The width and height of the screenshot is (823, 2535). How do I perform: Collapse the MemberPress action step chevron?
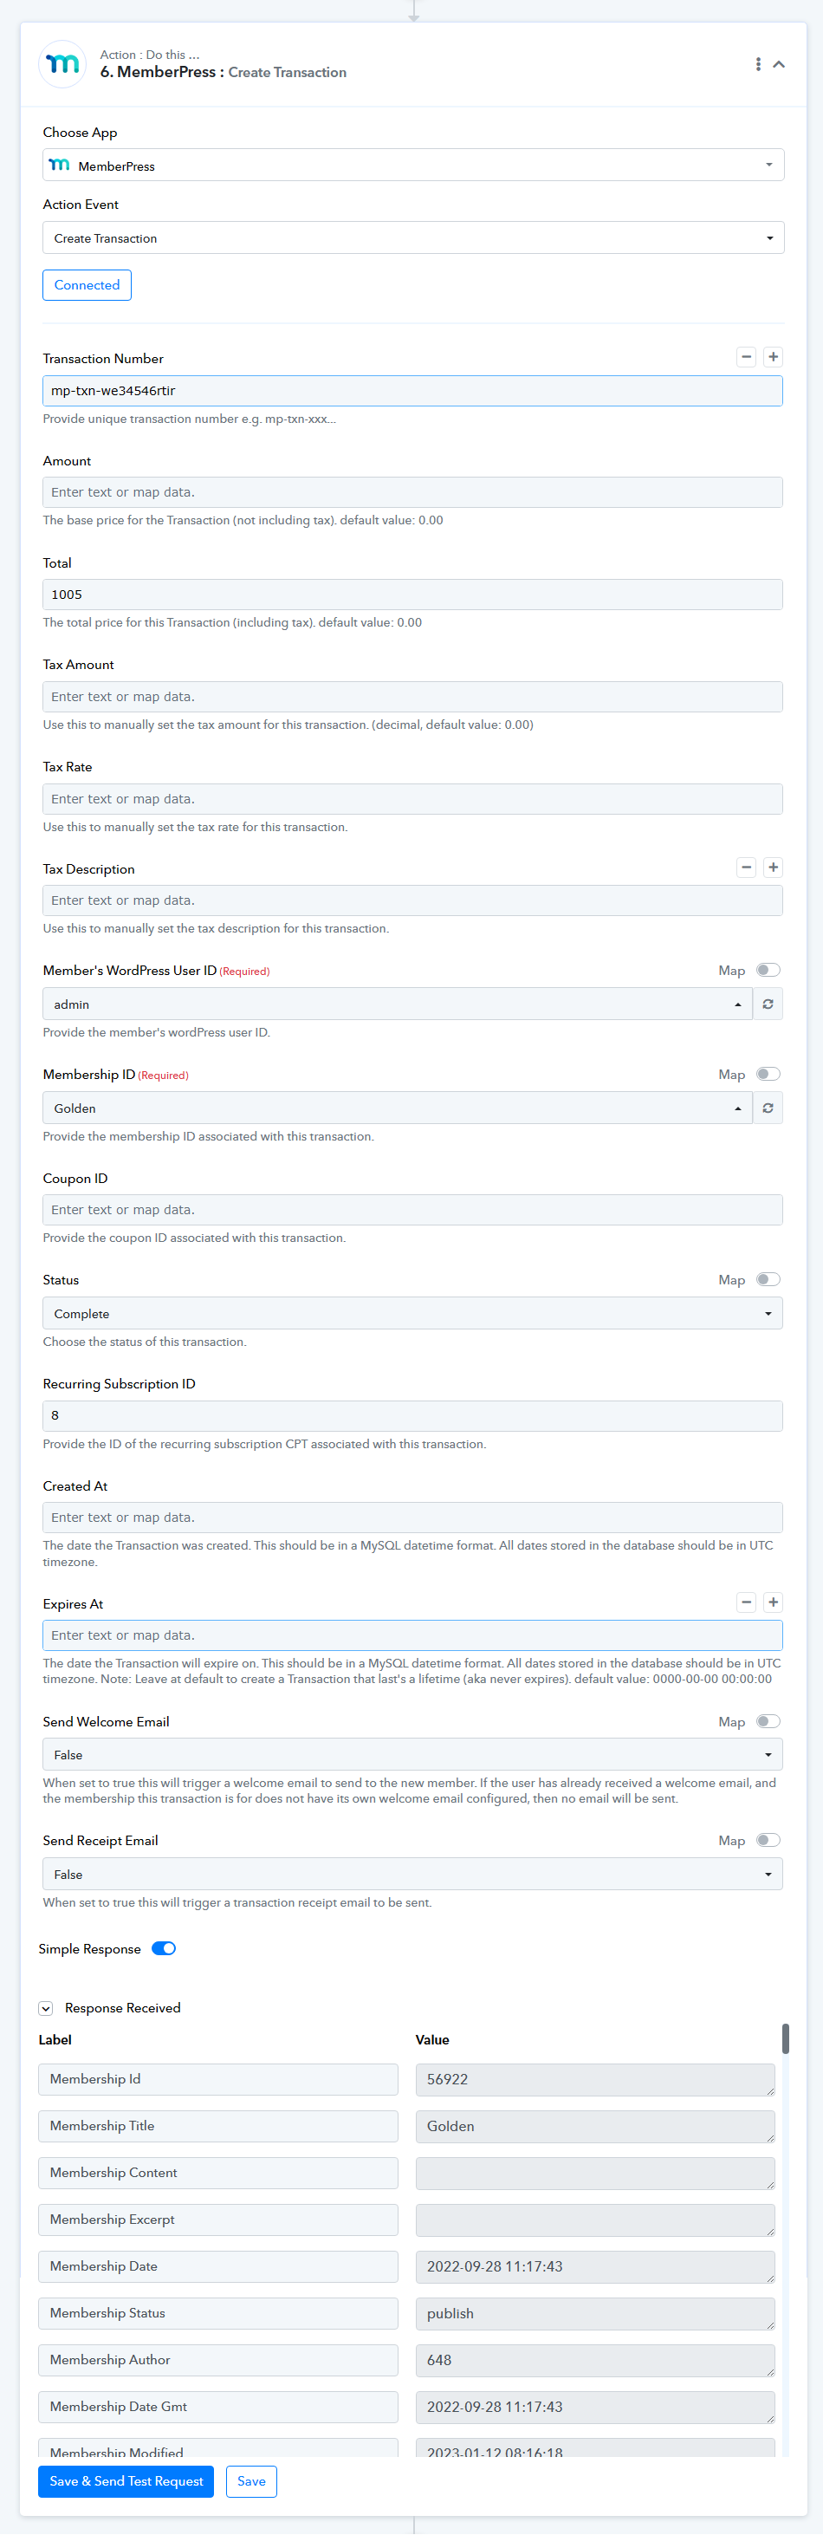pyautogui.click(x=779, y=64)
